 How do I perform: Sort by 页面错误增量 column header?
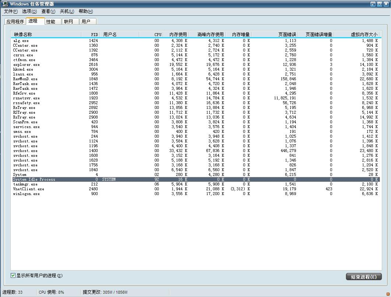pyautogui.click(x=316, y=34)
